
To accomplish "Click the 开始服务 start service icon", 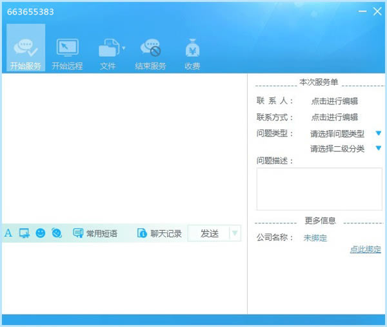I will (26, 49).
